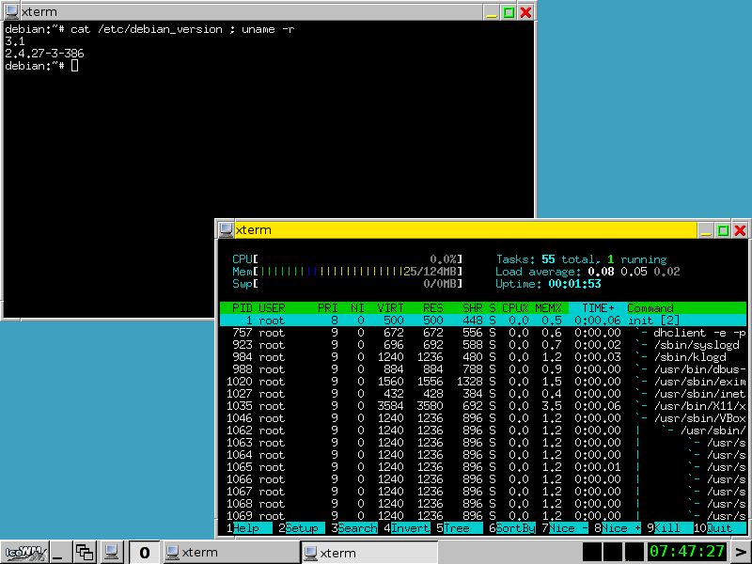Select process row 1046 /usr/sbin/VBox
The height and width of the screenshot is (564, 752).
click(x=483, y=418)
